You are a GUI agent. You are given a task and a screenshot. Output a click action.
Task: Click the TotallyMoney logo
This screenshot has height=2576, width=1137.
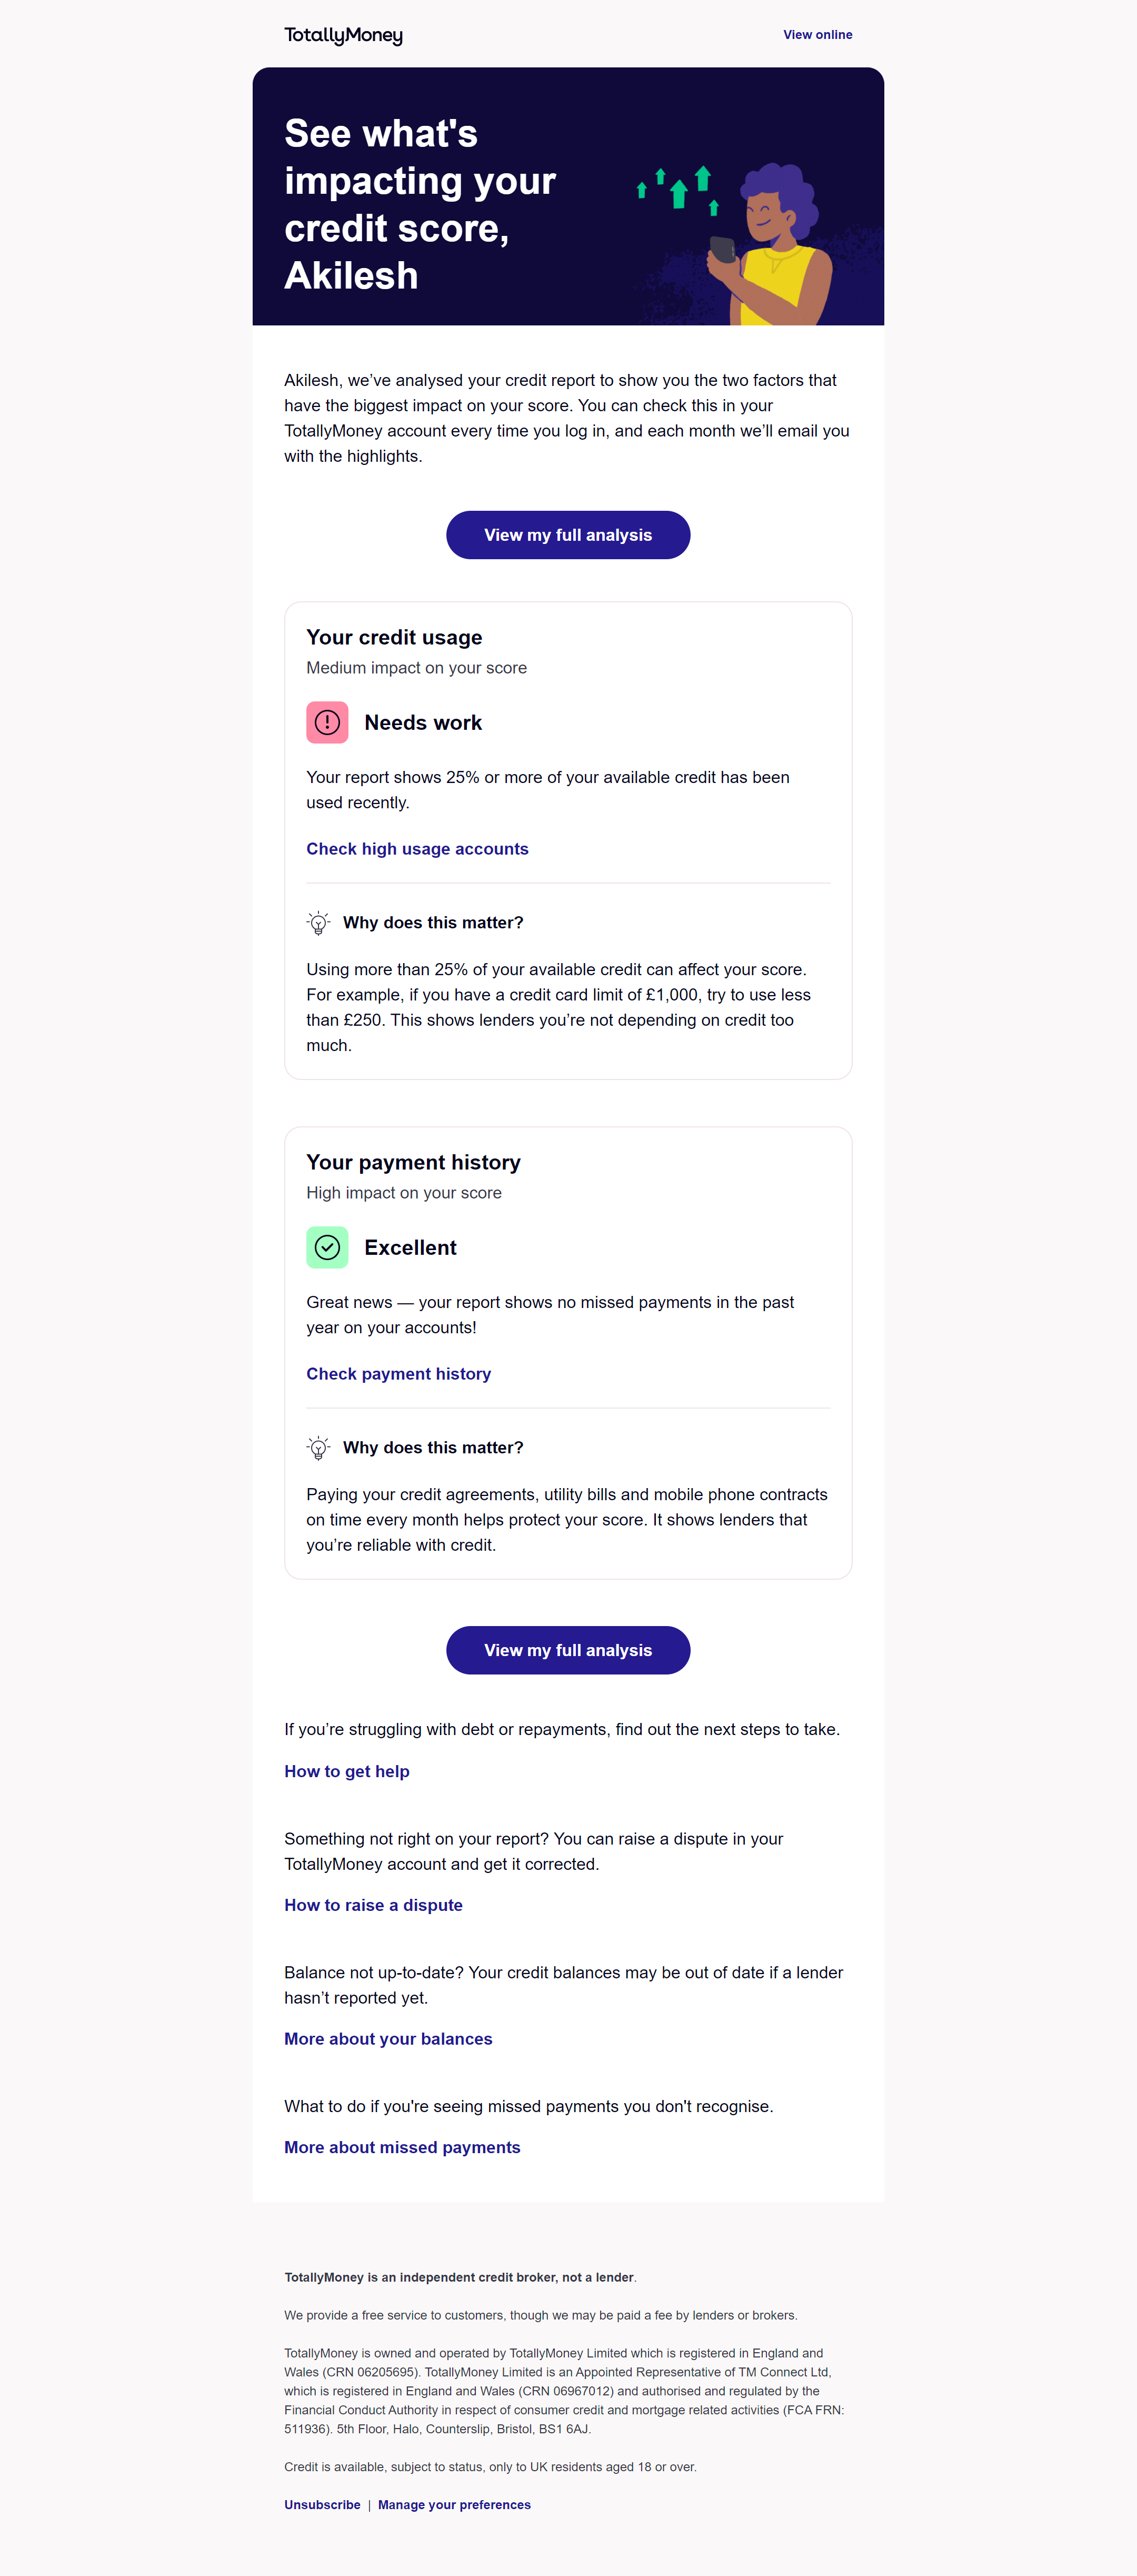click(343, 35)
